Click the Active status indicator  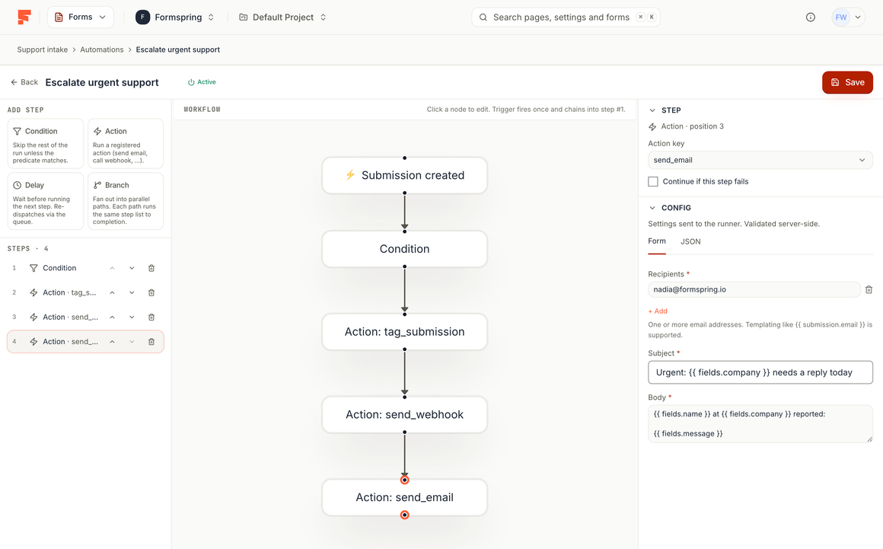202,82
